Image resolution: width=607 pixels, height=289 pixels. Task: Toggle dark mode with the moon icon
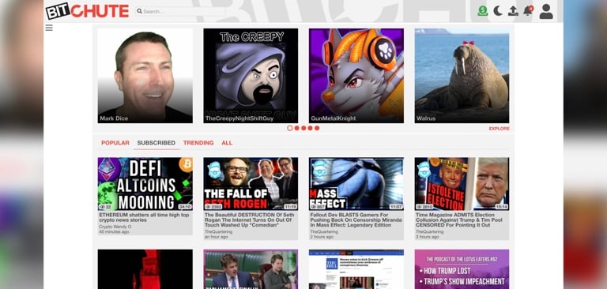click(498, 11)
